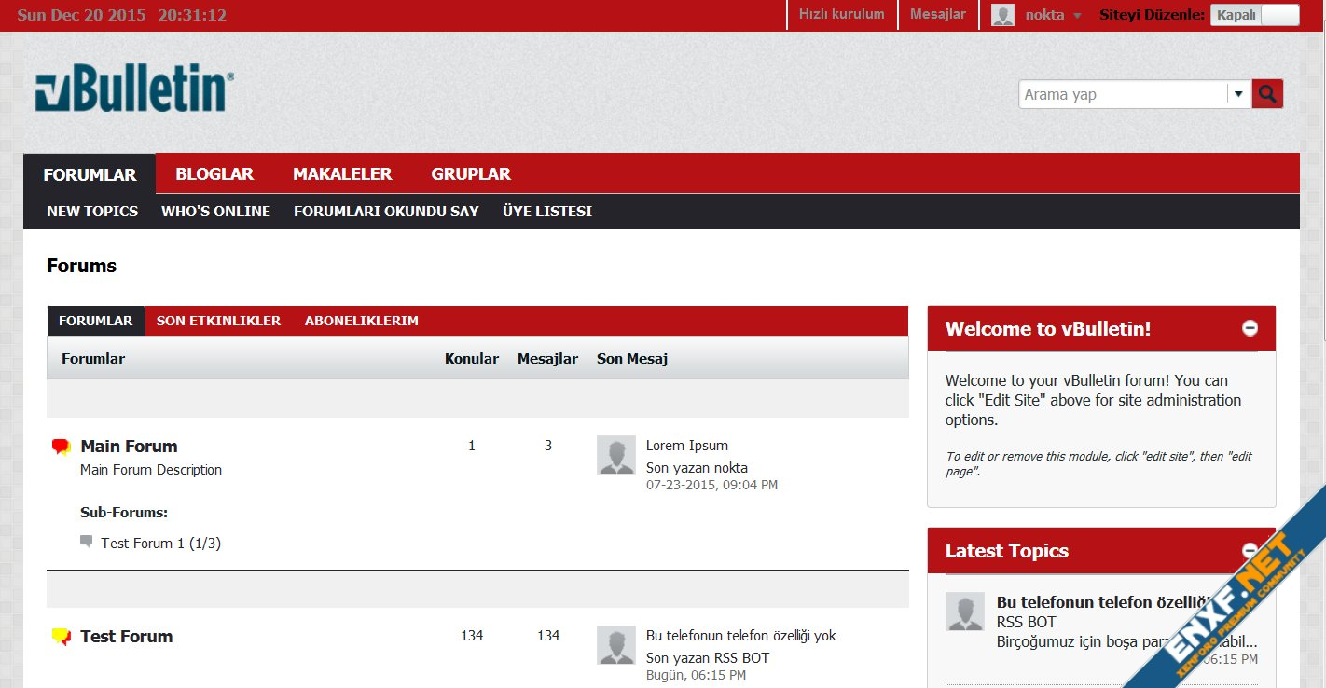Open the search options dropdown arrow

[1238, 94]
